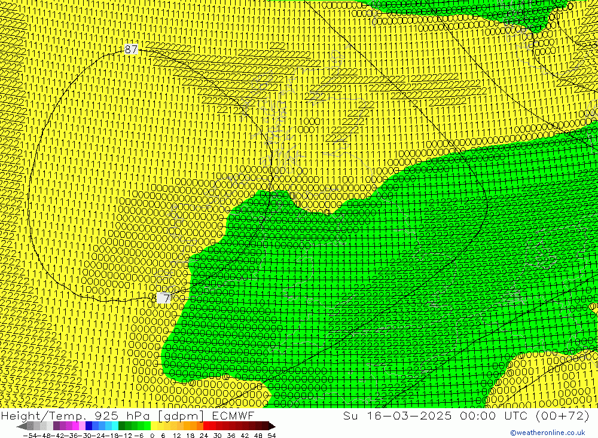Click the '00:00' time value
The image size is (598, 438).
click(x=478, y=415)
